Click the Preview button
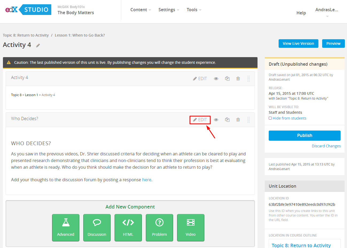Screen dimensions: 347x248 (x=333, y=44)
